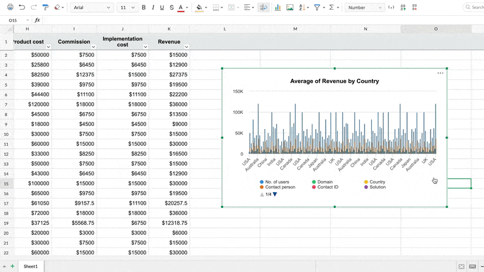484x272 pixels.
Task: Toggle bold formatting
Action: (x=144, y=8)
